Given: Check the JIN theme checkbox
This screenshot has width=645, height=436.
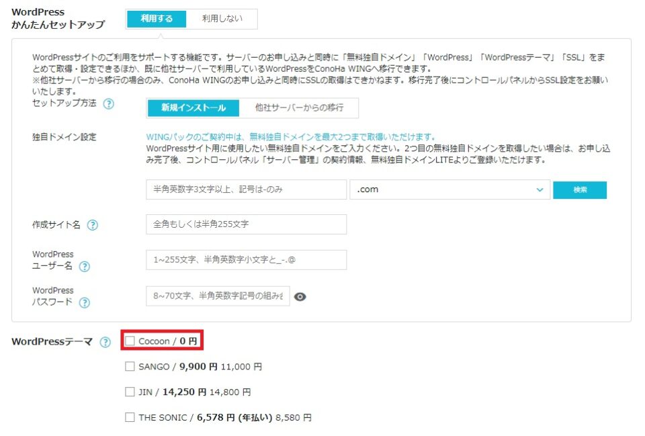Looking at the screenshot, I should 130,392.
